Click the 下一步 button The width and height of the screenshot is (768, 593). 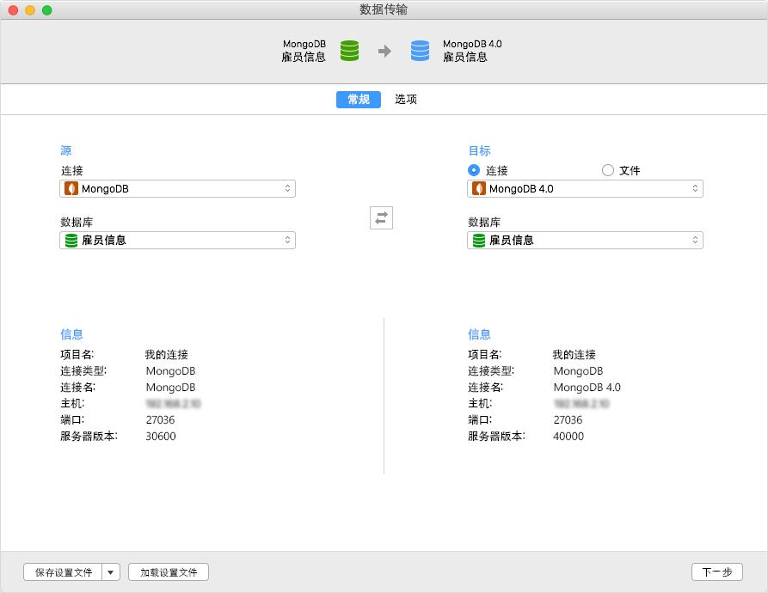click(x=717, y=572)
